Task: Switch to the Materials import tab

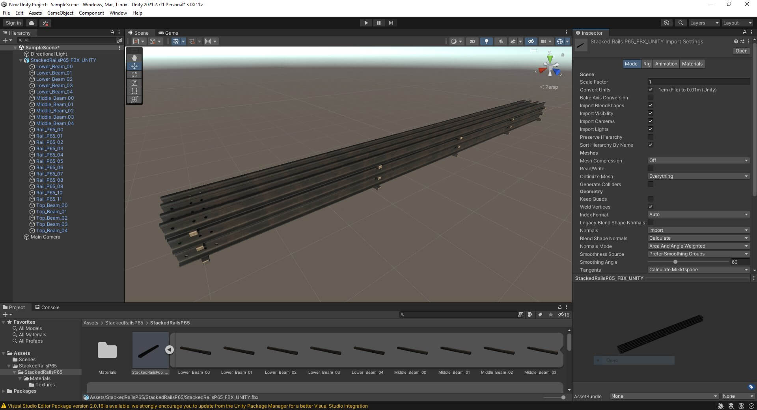Action: click(692, 64)
